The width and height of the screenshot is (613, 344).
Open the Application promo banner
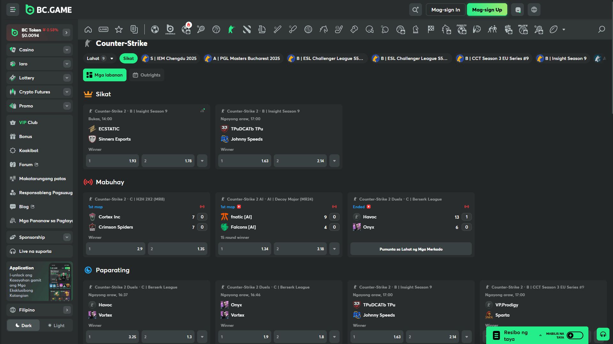40,282
